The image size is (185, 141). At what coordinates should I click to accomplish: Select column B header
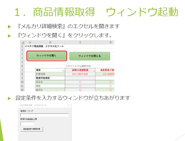[50, 42]
